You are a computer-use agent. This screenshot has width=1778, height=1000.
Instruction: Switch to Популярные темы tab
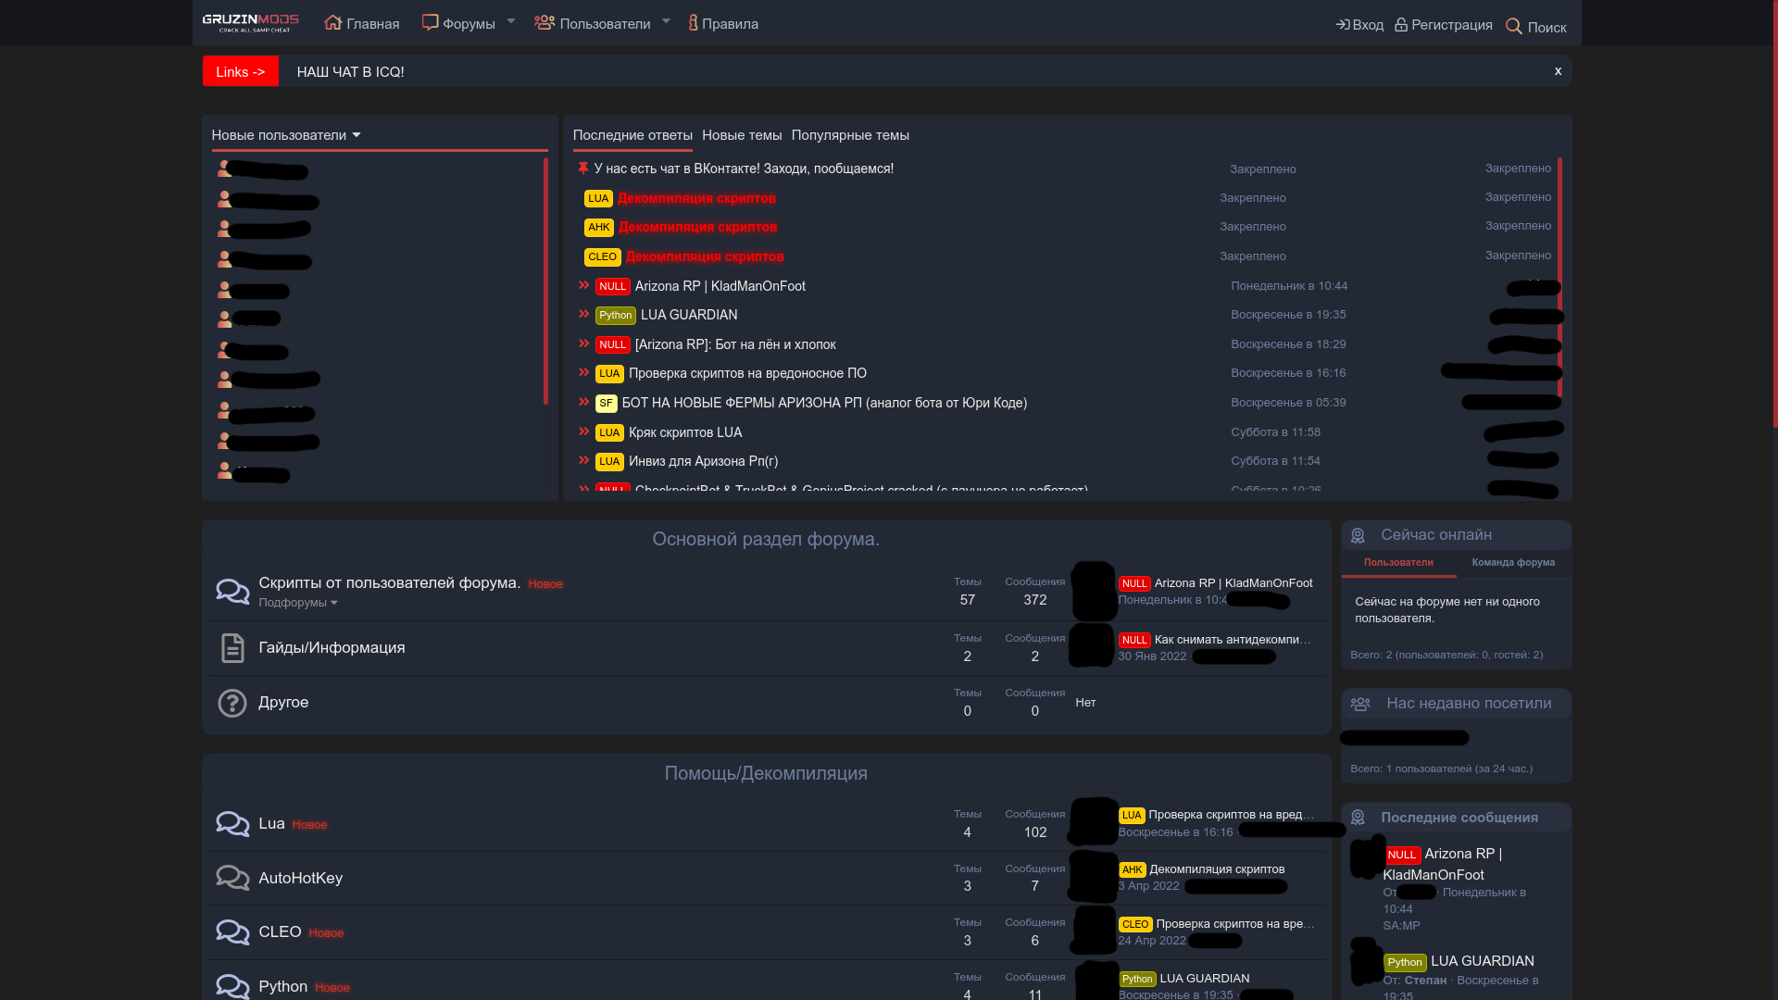pos(849,135)
